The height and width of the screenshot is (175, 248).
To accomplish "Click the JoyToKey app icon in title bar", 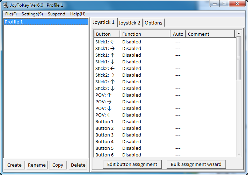I will [5, 5].
